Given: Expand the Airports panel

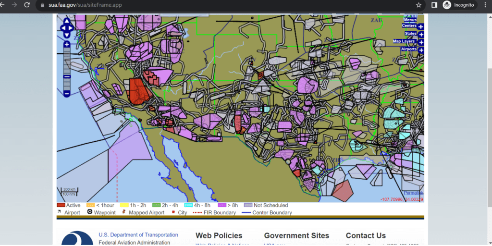Looking at the screenshot, I should 421,50.
